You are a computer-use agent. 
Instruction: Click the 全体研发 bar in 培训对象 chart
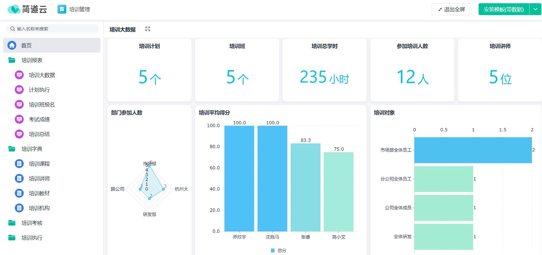(x=444, y=237)
